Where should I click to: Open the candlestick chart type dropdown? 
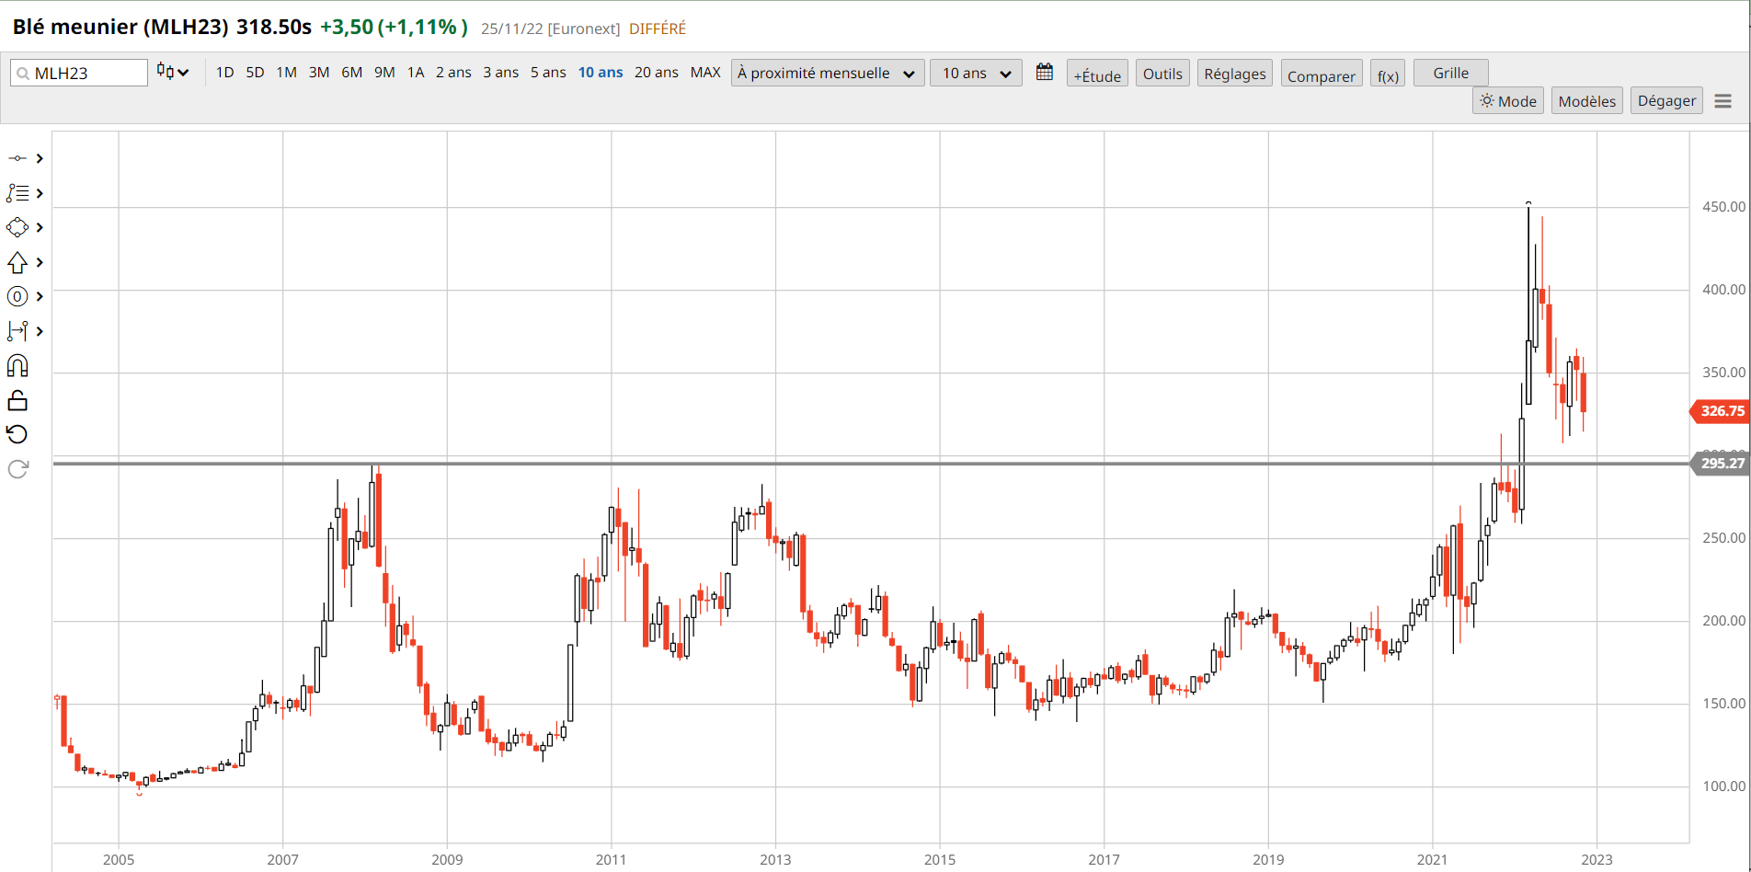pos(172,72)
